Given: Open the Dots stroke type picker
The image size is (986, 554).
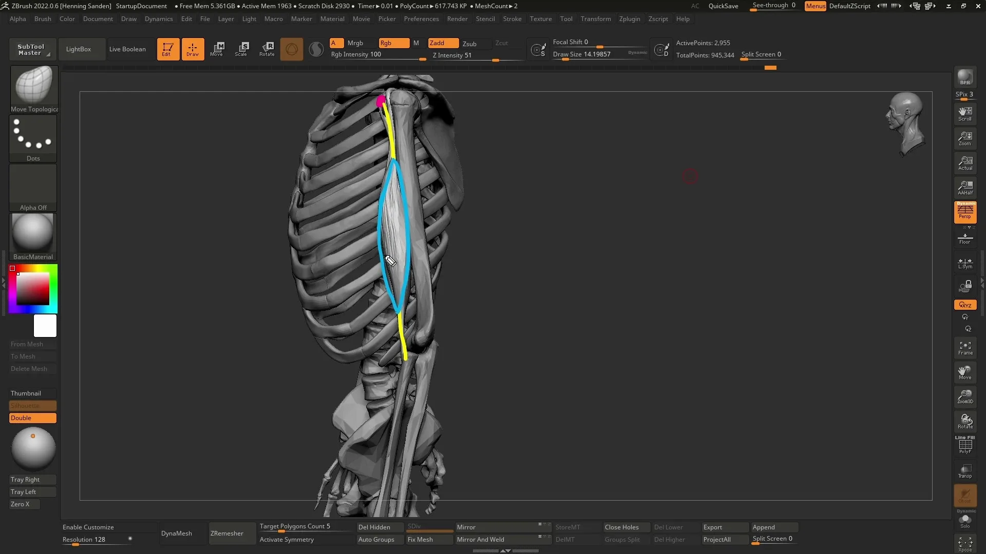Looking at the screenshot, I should (33, 138).
